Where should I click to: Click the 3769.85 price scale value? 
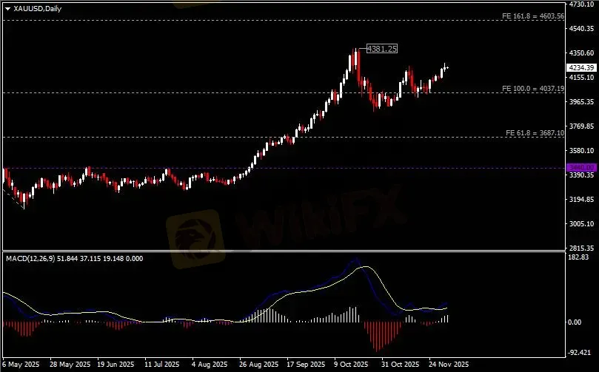[581, 126]
